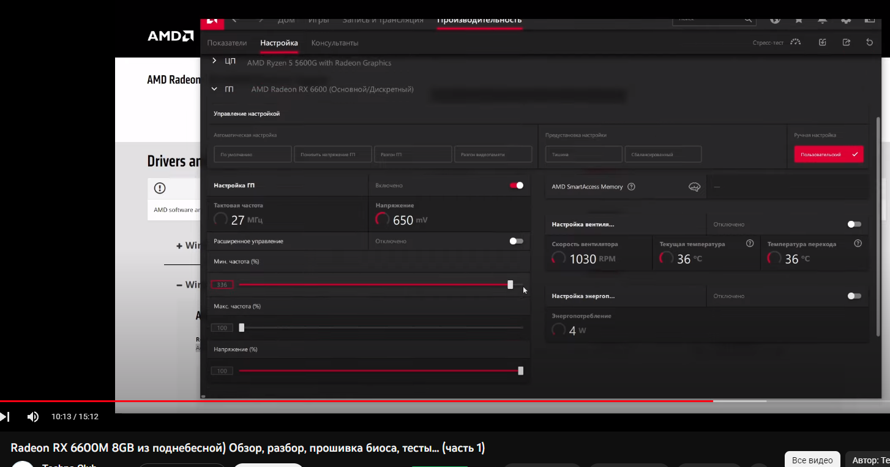Screen dimensions: 890x467
Task: Open the Производительность top tab
Action: point(479,20)
